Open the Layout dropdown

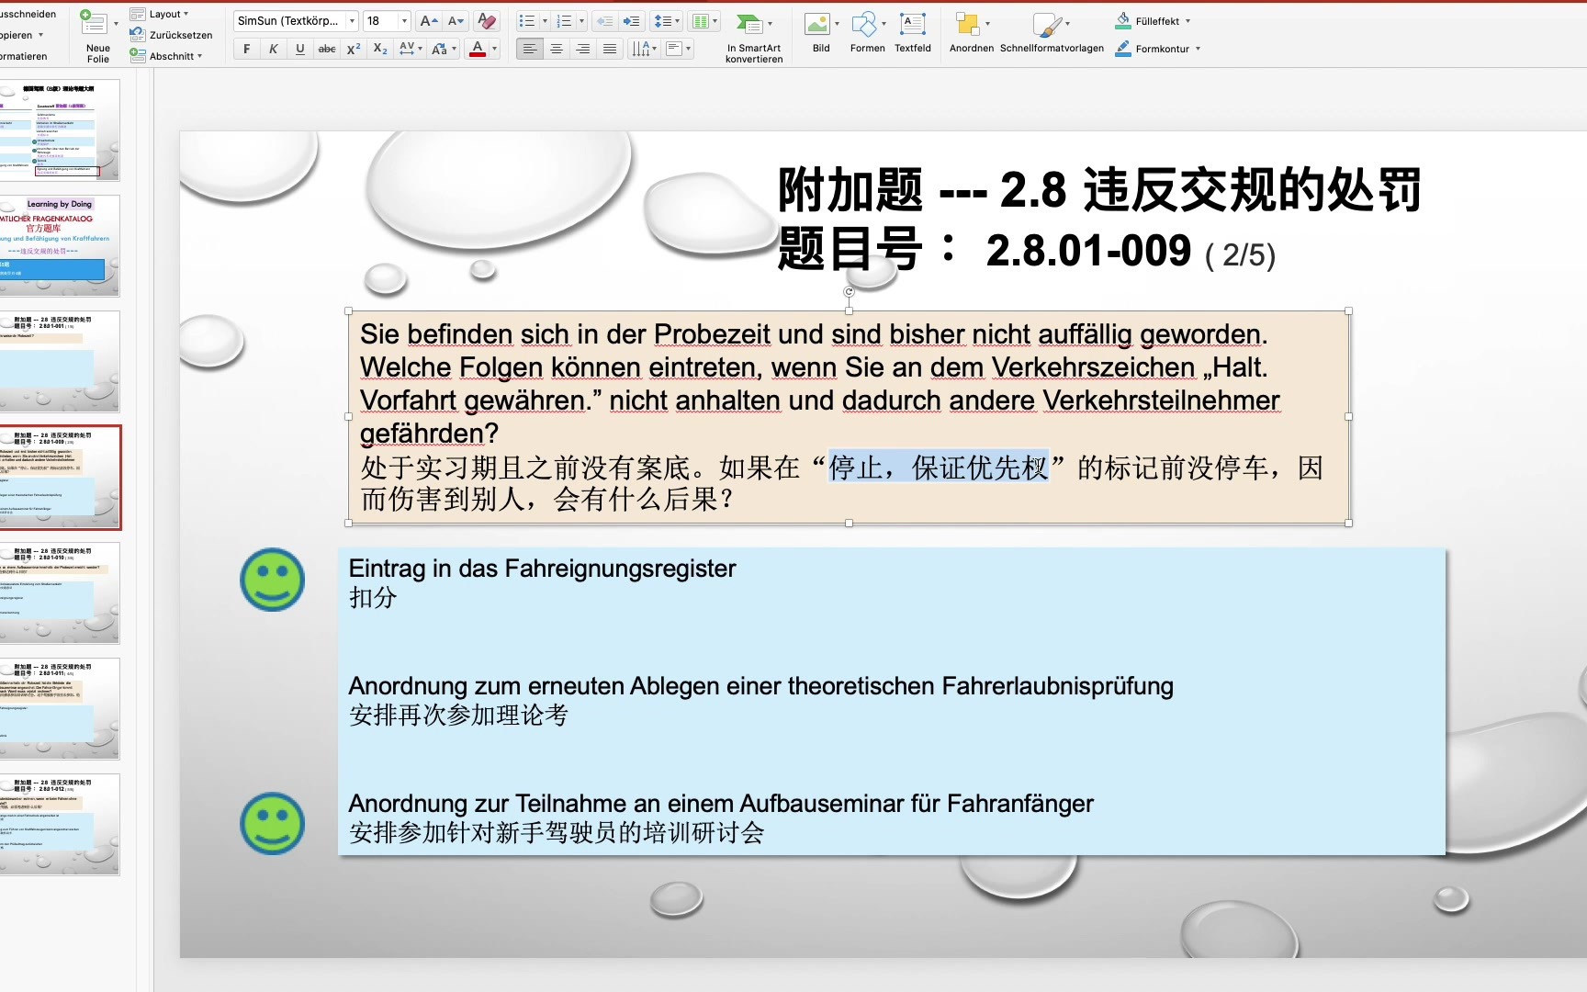159,14
